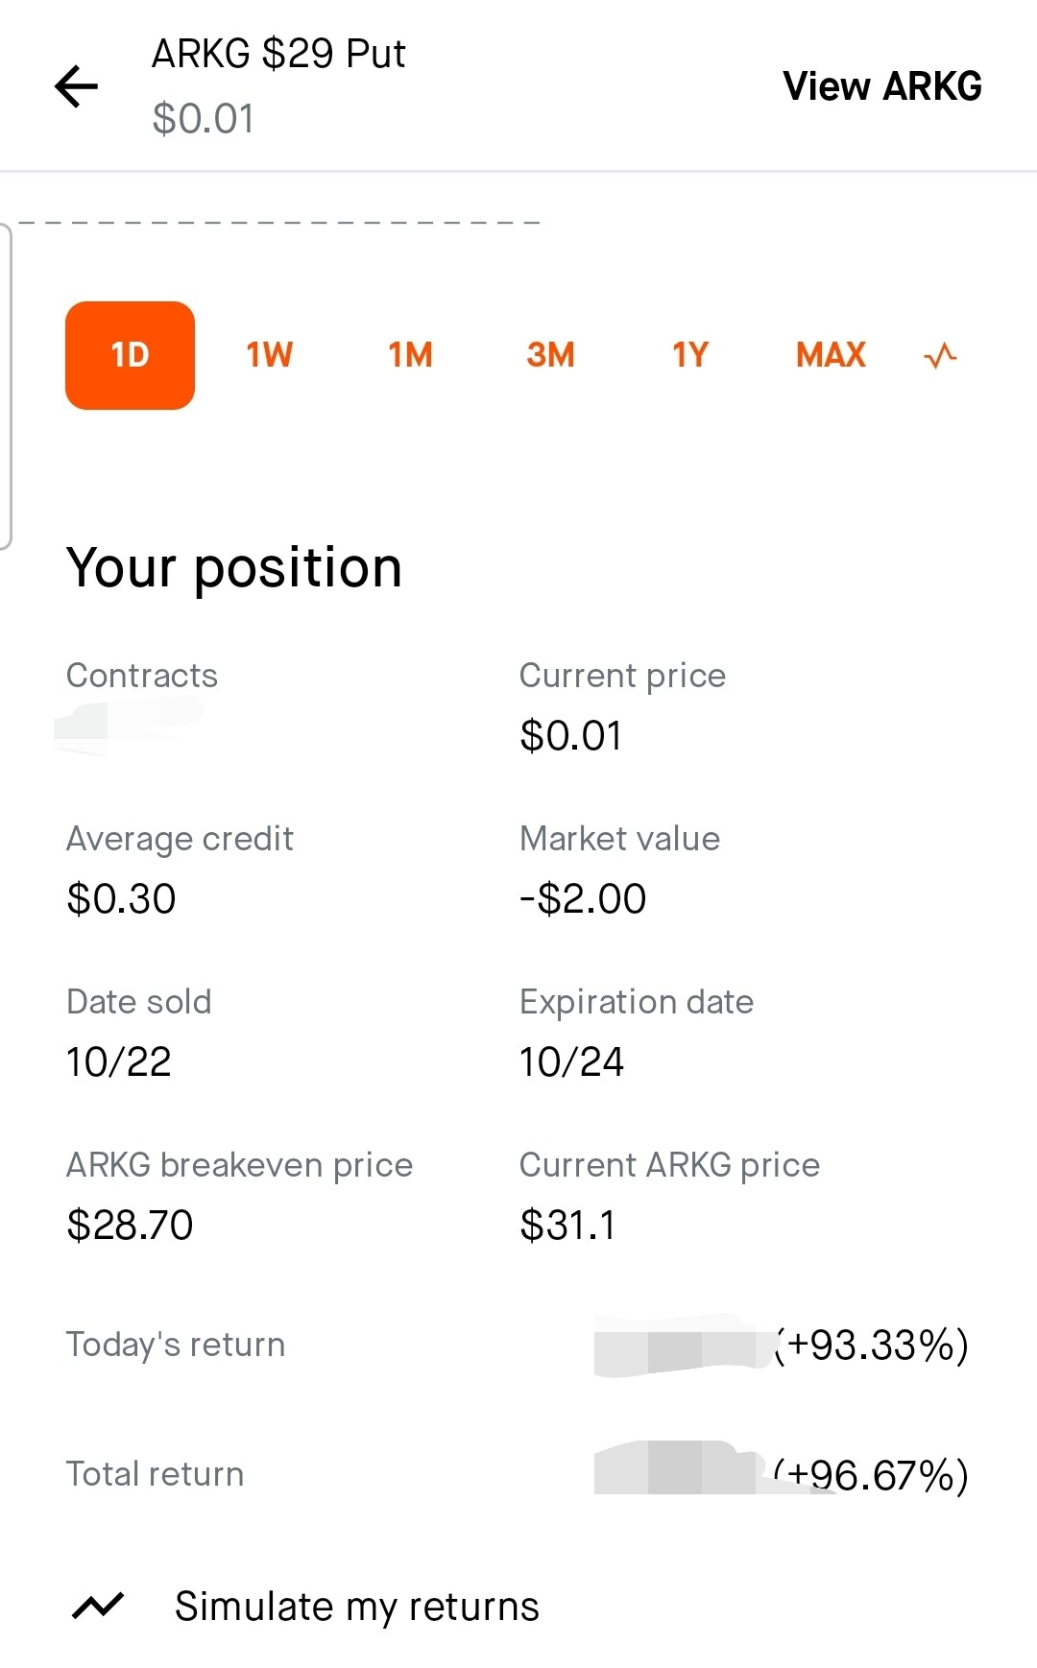This screenshot has width=1037, height=1668.
Task: Tap the Your position heading
Action: coord(233,567)
